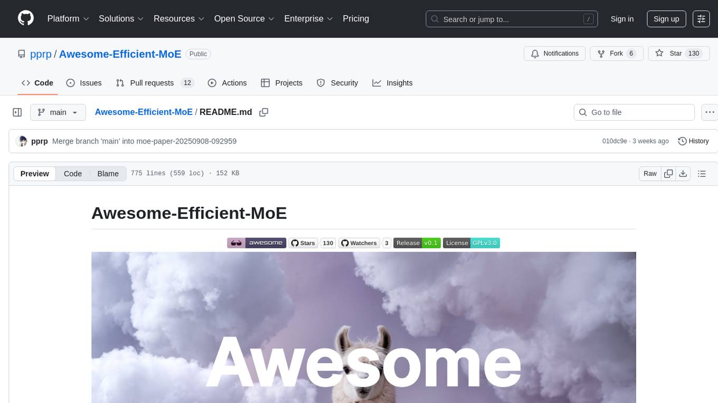Copy raw file contents
718x403 pixels.
(x=668, y=174)
